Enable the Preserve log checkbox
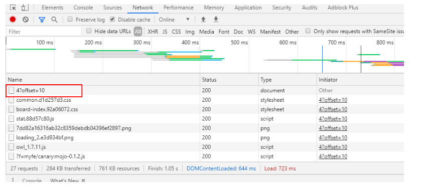This screenshot has height=188, width=422. (x=70, y=19)
